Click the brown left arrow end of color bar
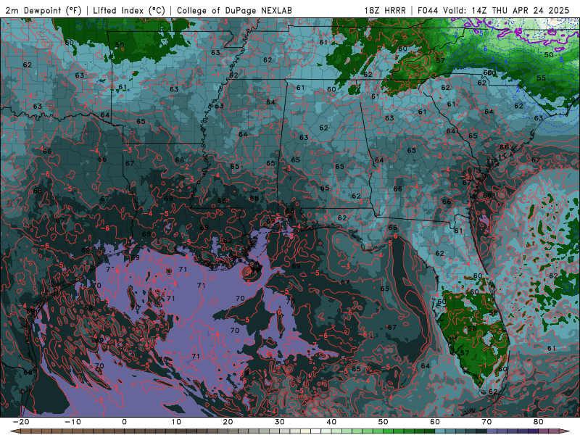This screenshot has height=435, width=580. tap(14, 431)
